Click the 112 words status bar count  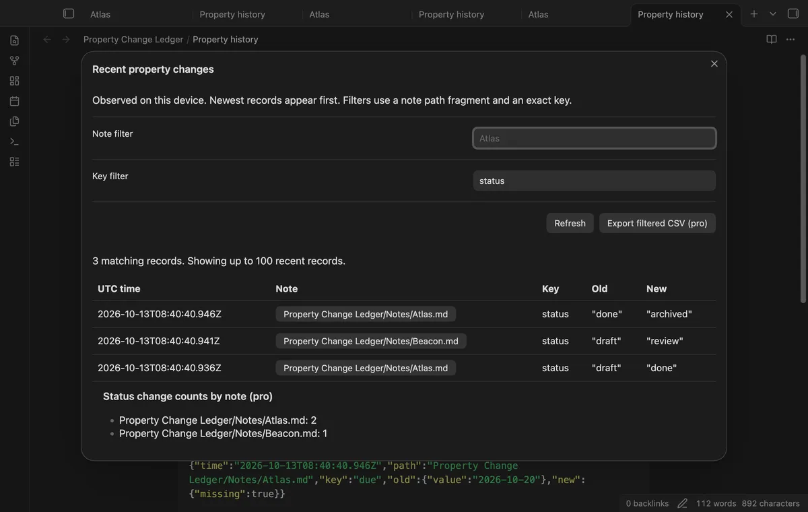716,503
